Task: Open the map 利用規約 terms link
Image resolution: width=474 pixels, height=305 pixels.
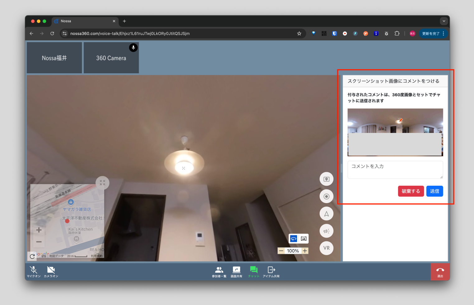Action: (x=96, y=256)
